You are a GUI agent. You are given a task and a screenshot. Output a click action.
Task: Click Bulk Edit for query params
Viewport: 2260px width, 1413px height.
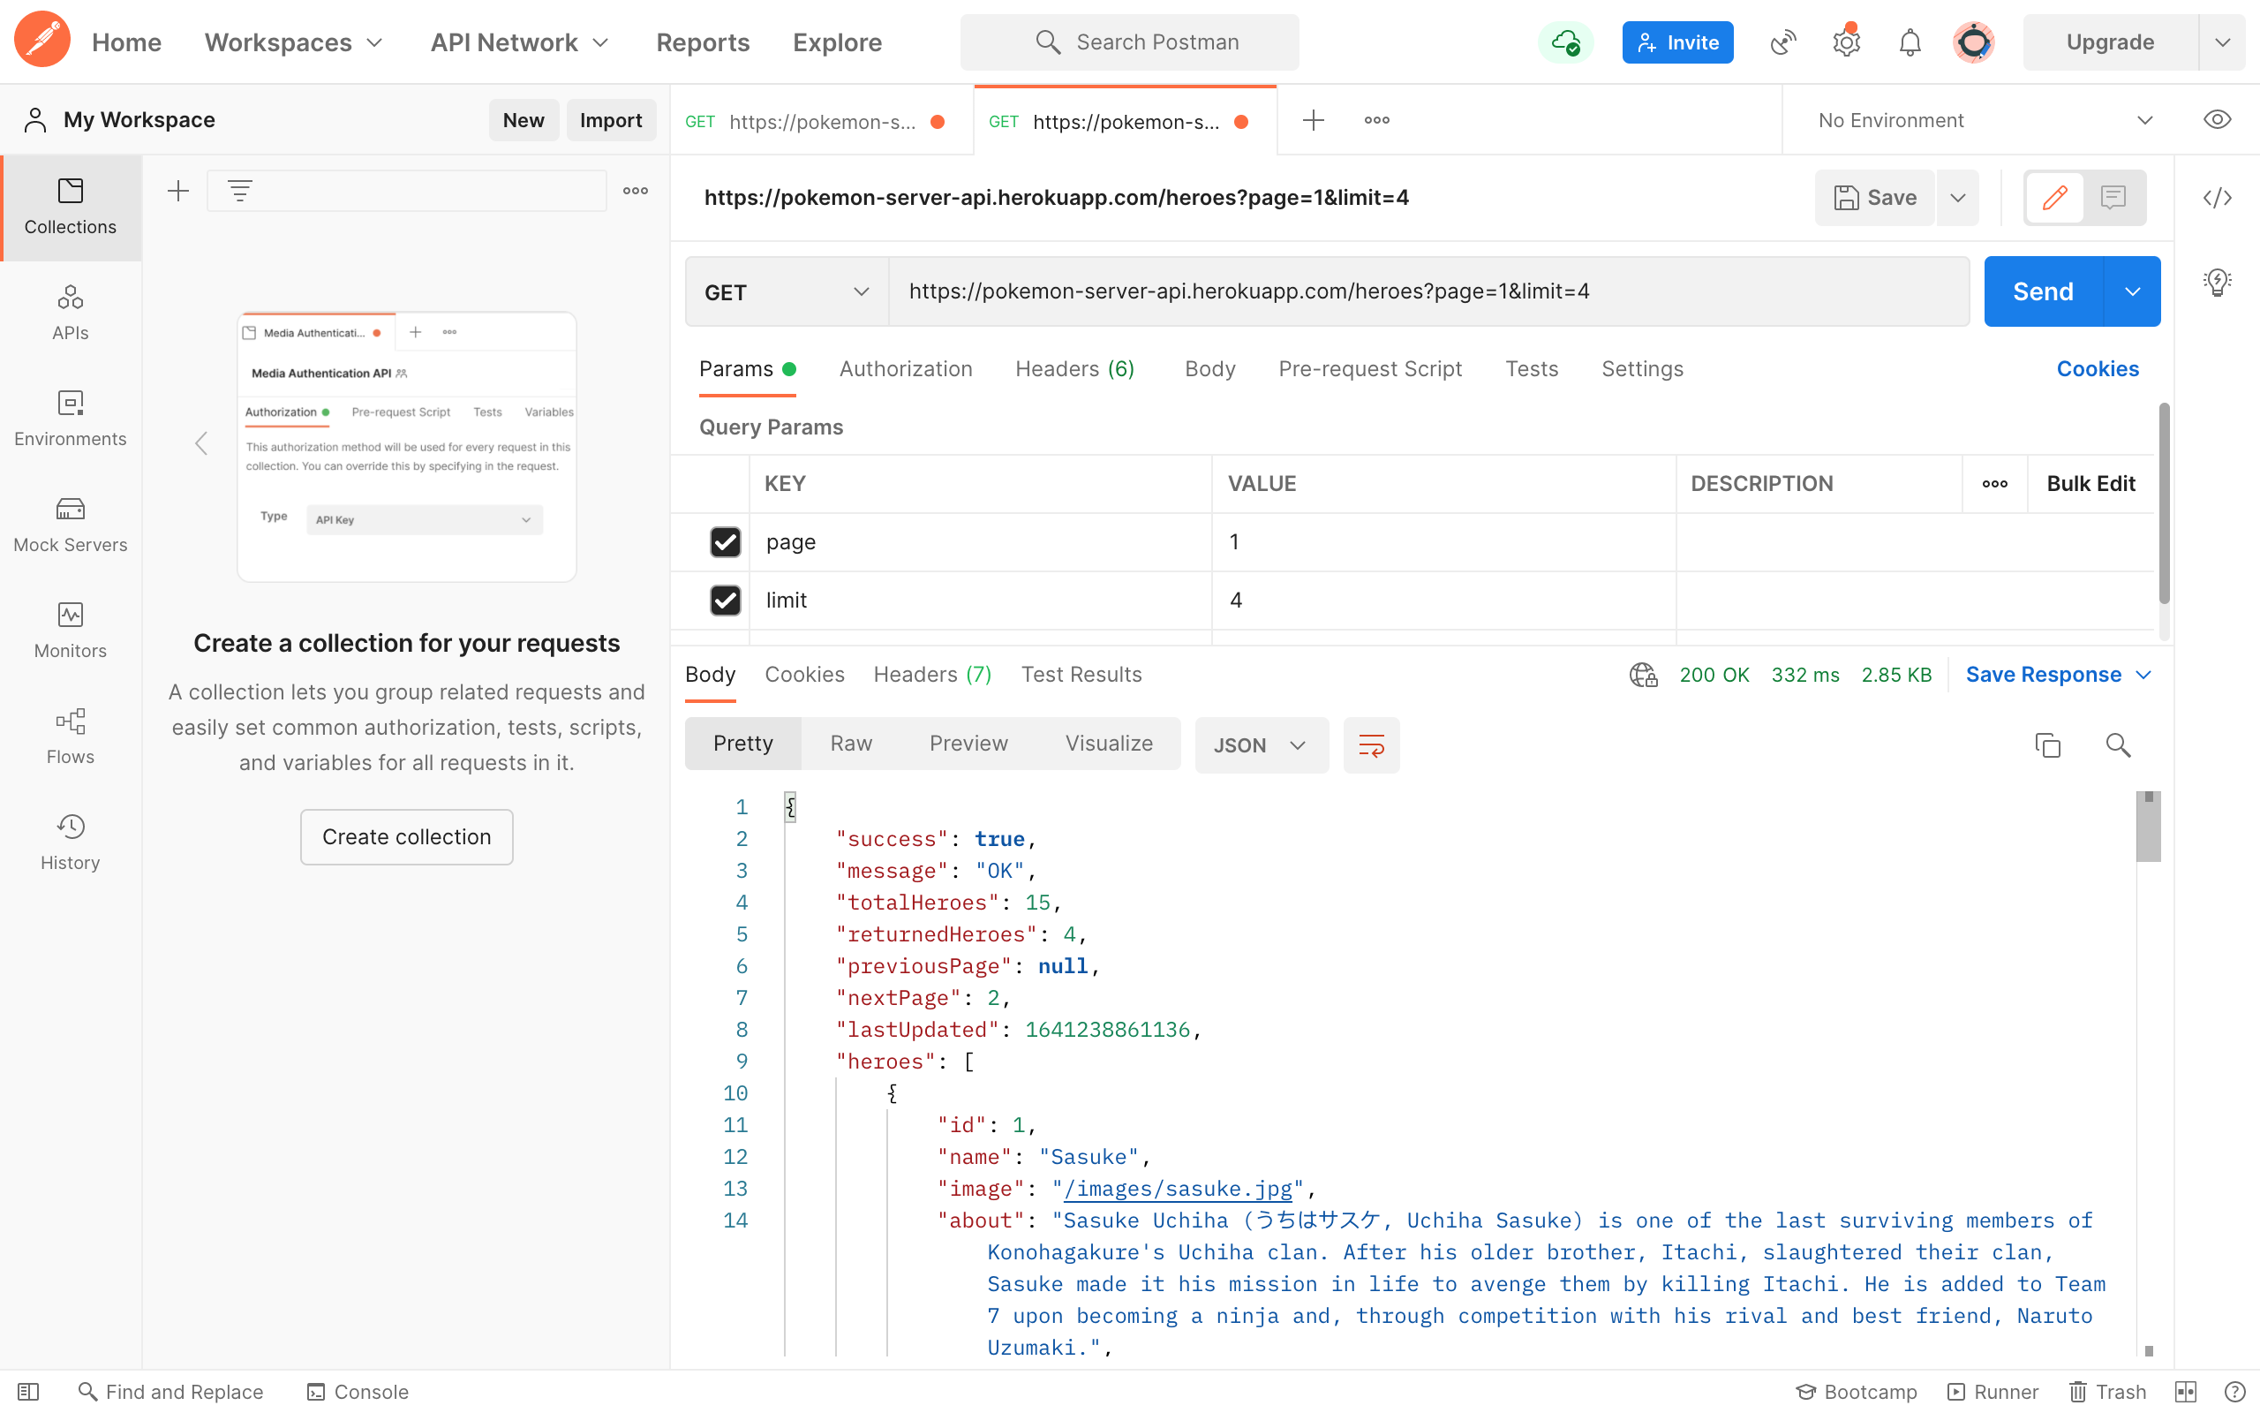click(2091, 484)
